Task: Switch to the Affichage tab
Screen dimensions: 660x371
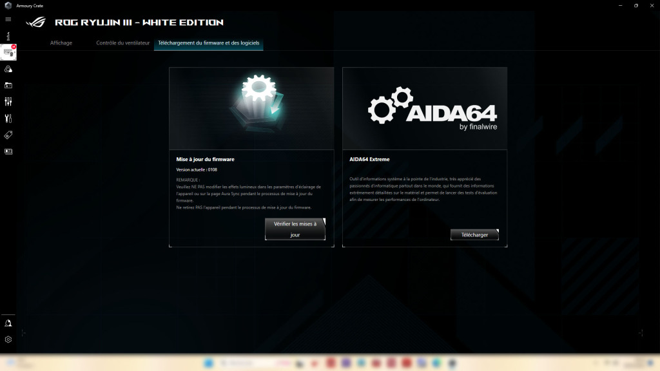Action: pos(61,43)
